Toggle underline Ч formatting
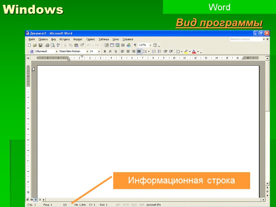276x207 pixels. coord(116,51)
